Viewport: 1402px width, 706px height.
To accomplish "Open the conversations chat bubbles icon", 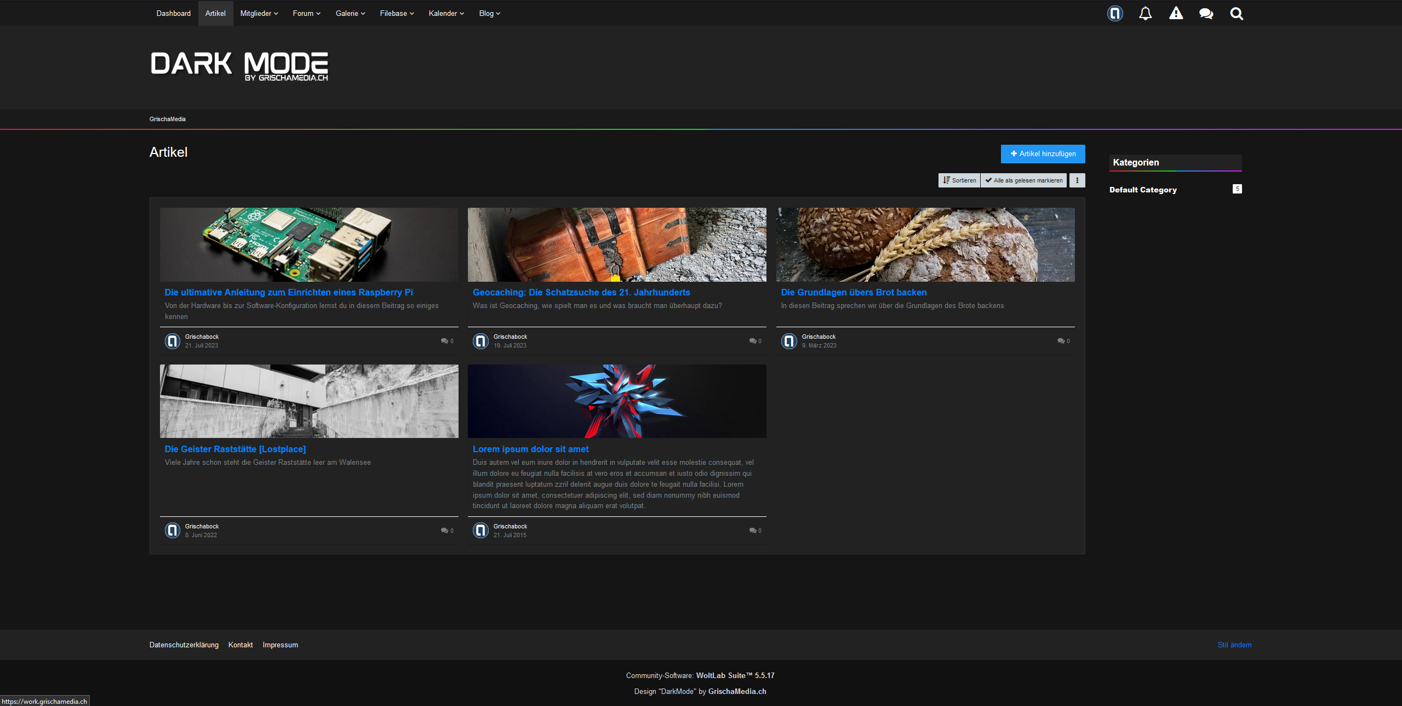I will [x=1206, y=13].
